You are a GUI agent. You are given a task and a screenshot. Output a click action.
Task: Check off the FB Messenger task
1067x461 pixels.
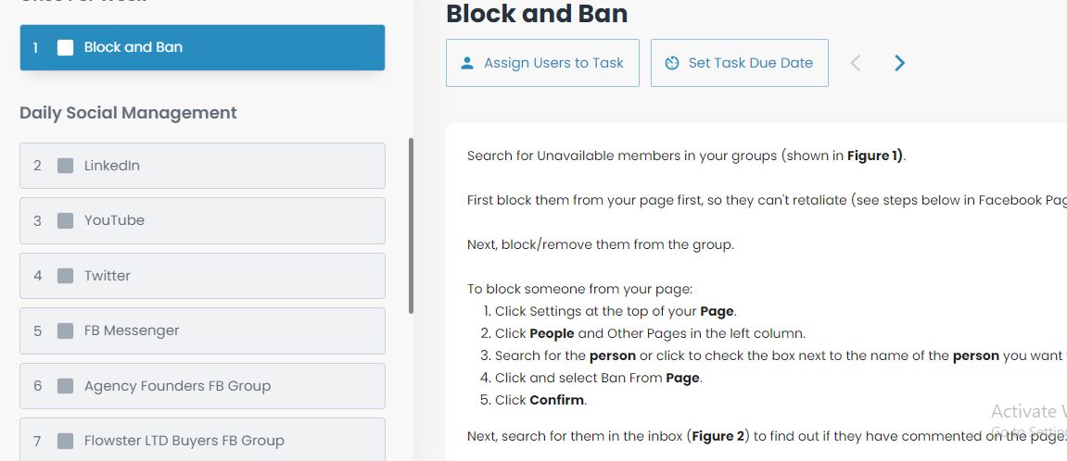coord(65,331)
